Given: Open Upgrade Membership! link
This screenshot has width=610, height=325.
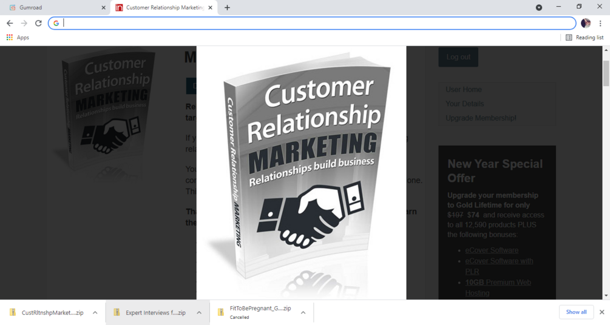Looking at the screenshot, I should 481,118.
